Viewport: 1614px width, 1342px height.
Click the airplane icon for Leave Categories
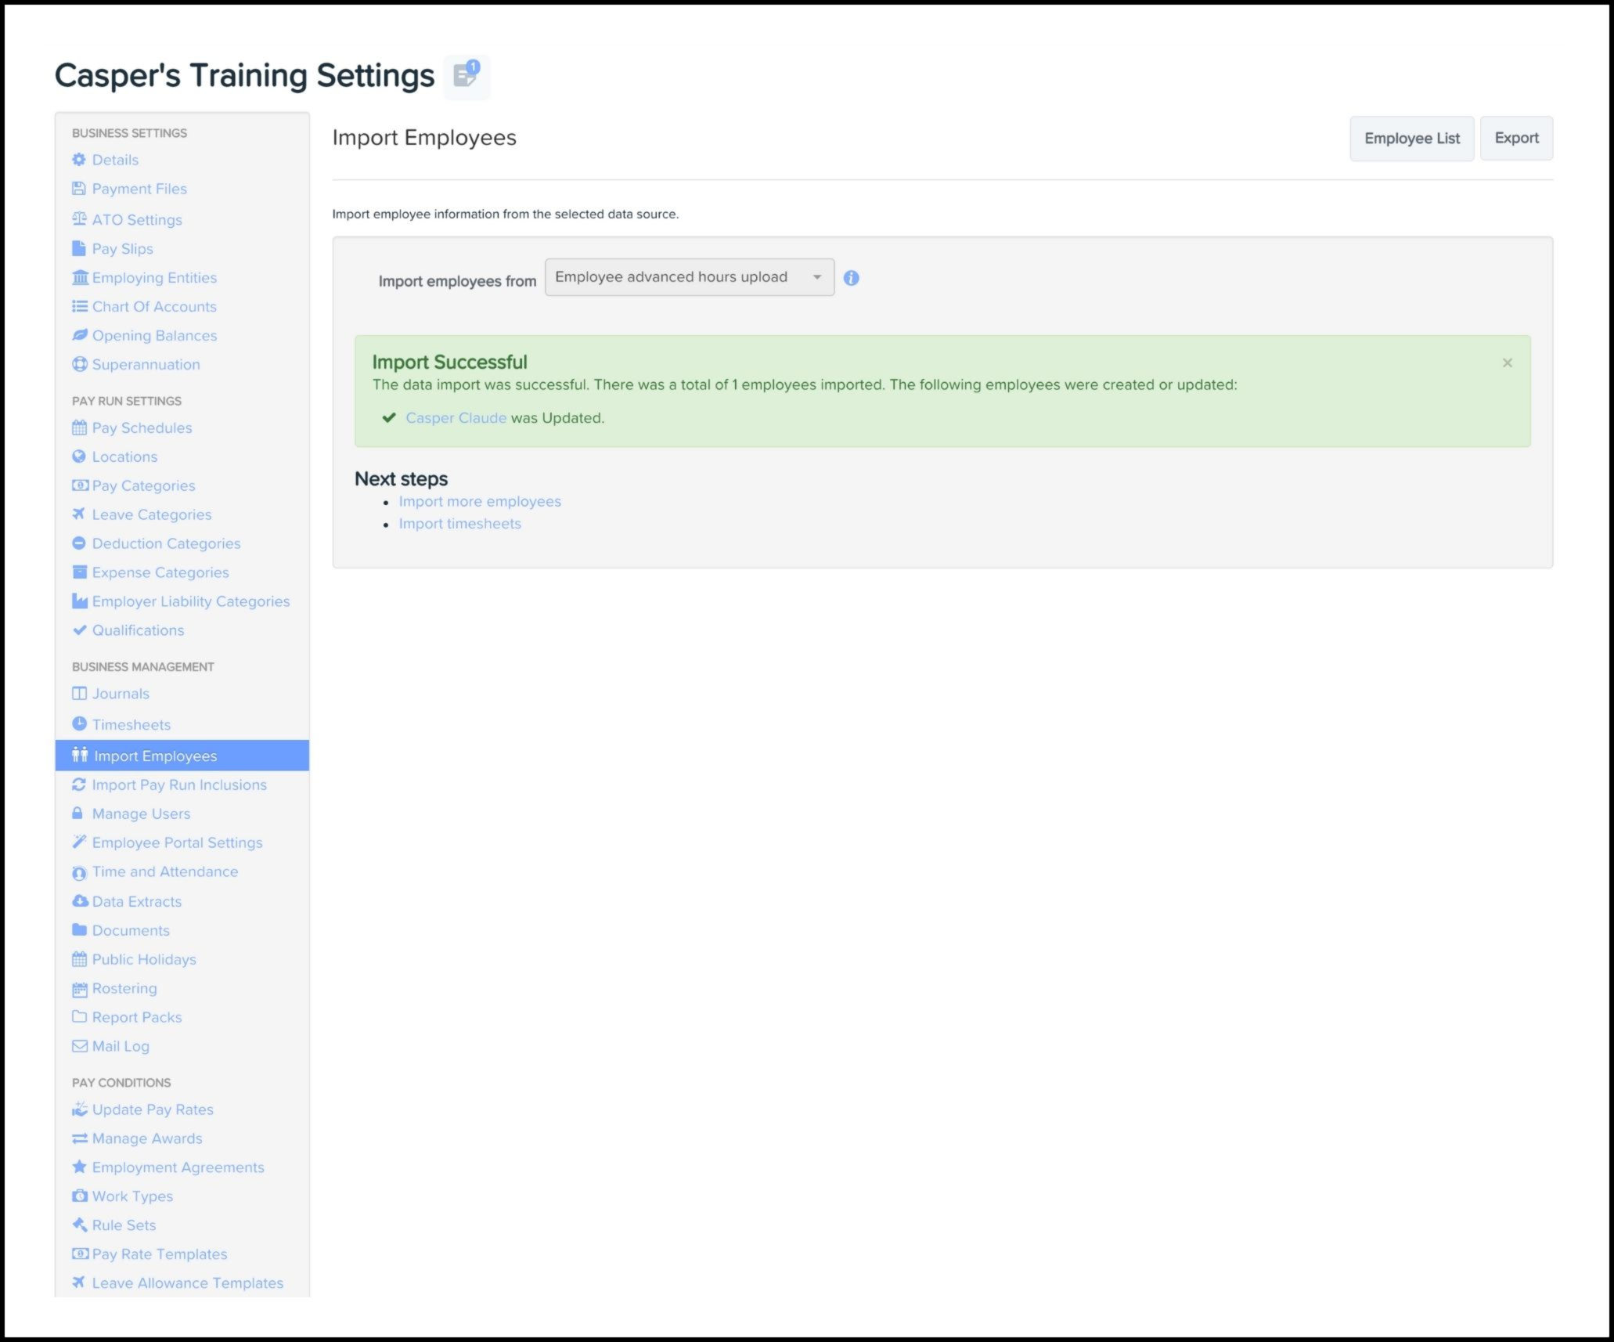click(79, 514)
